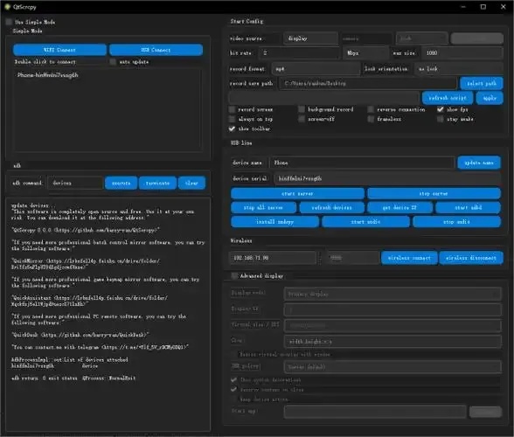The height and width of the screenshot is (437, 514).
Task: Click the device name field
Action: tap(362, 163)
